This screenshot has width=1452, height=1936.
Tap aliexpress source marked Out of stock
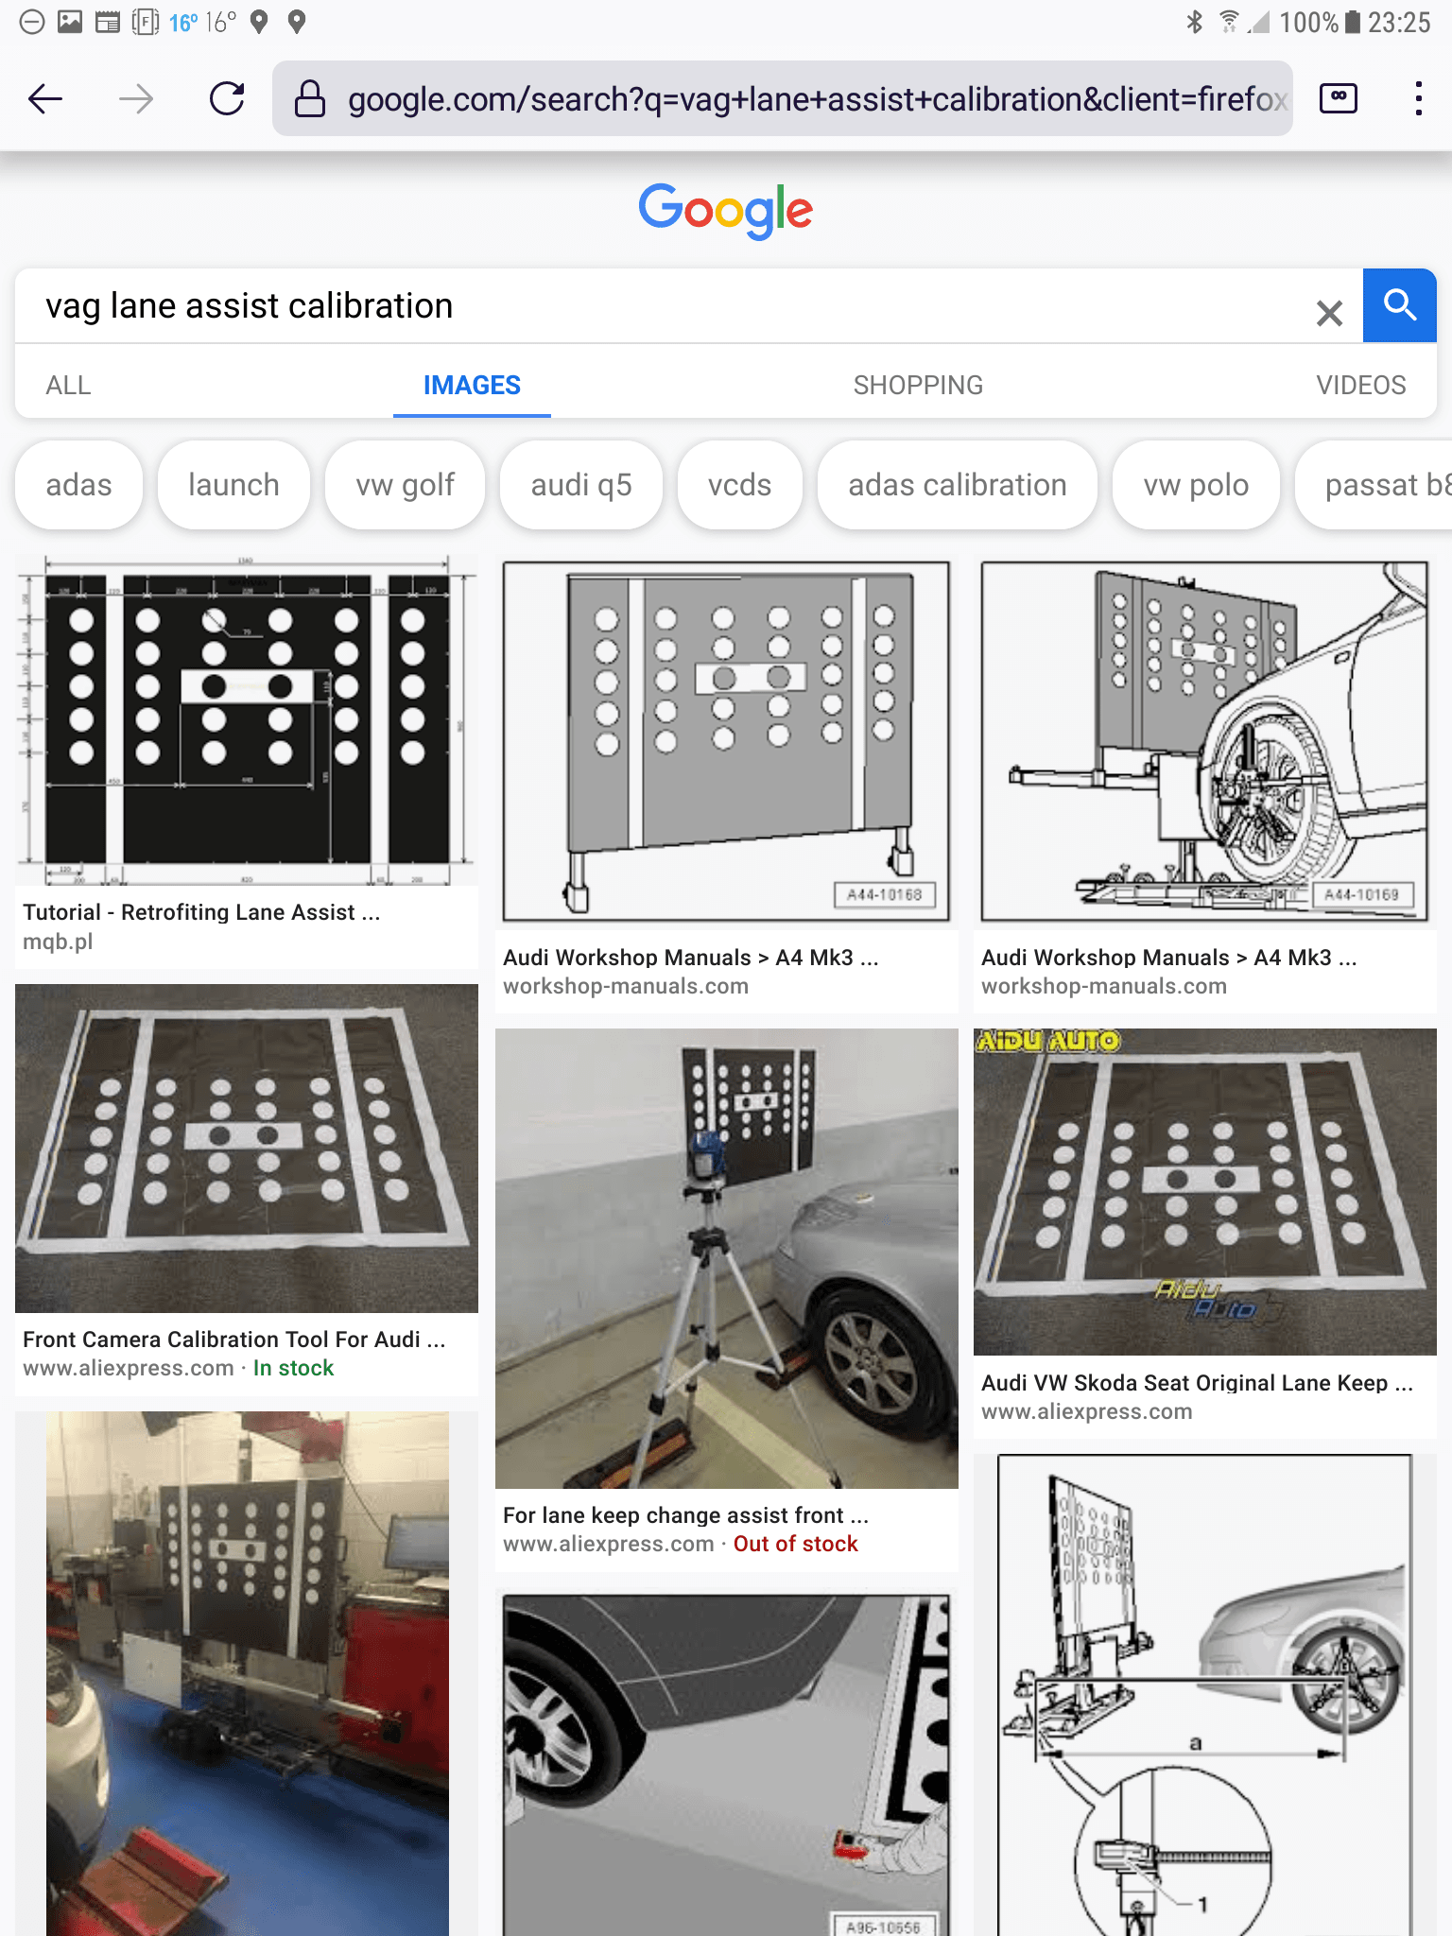point(608,1544)
